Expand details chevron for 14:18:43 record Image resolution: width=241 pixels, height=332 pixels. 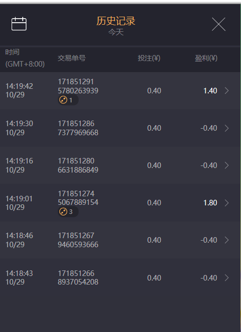[226, 278]
